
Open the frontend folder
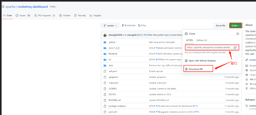pos(113,54)
